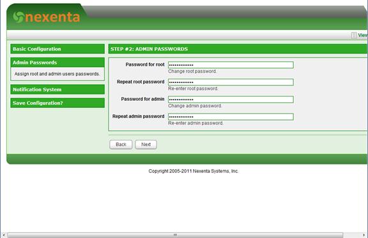Image resolution: width=368 pixels, height=238 pixels.
Task: Click the 'Change root password.' hint text
Action: pos(192,71)
